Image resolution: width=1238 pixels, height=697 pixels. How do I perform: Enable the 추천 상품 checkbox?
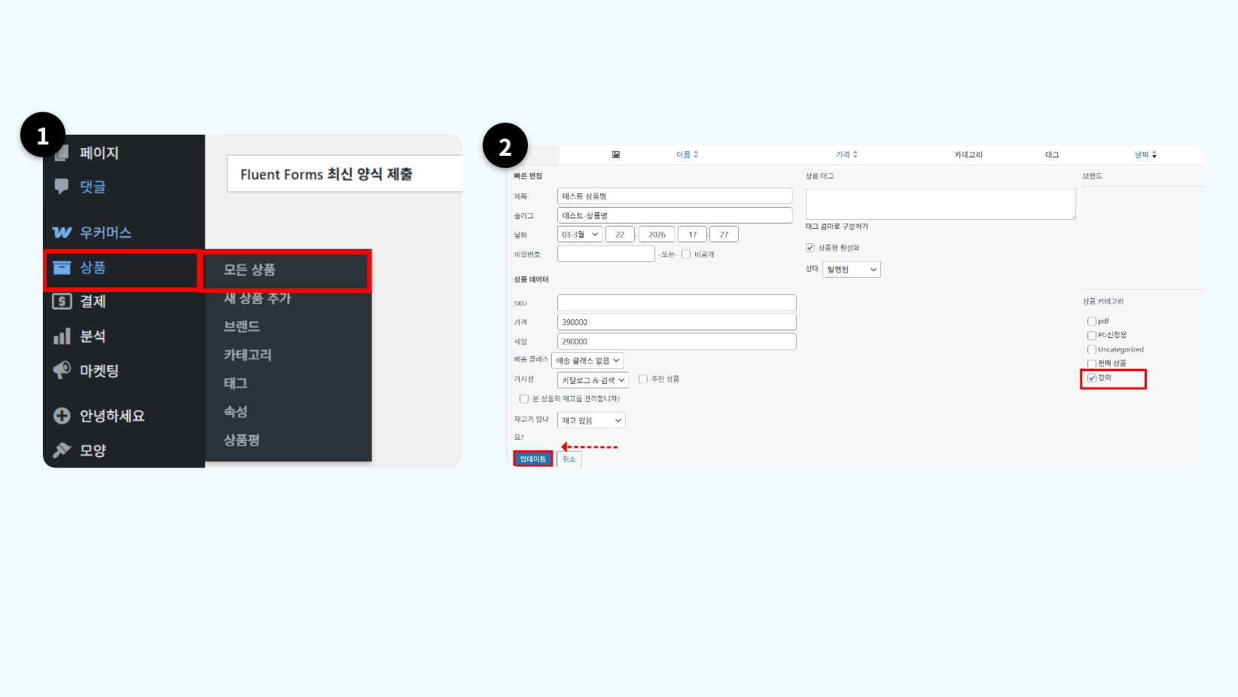click(643, 379)
